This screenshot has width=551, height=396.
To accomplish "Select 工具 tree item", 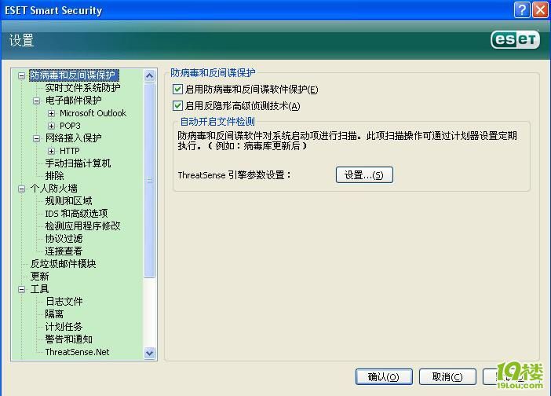I will coord(39,288).
